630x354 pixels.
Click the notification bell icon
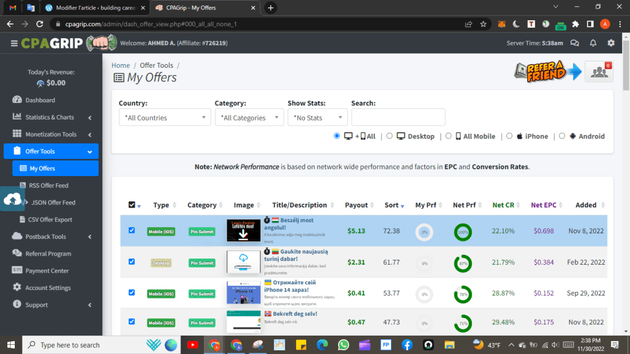pyautogui.click(x=592, y=43)
